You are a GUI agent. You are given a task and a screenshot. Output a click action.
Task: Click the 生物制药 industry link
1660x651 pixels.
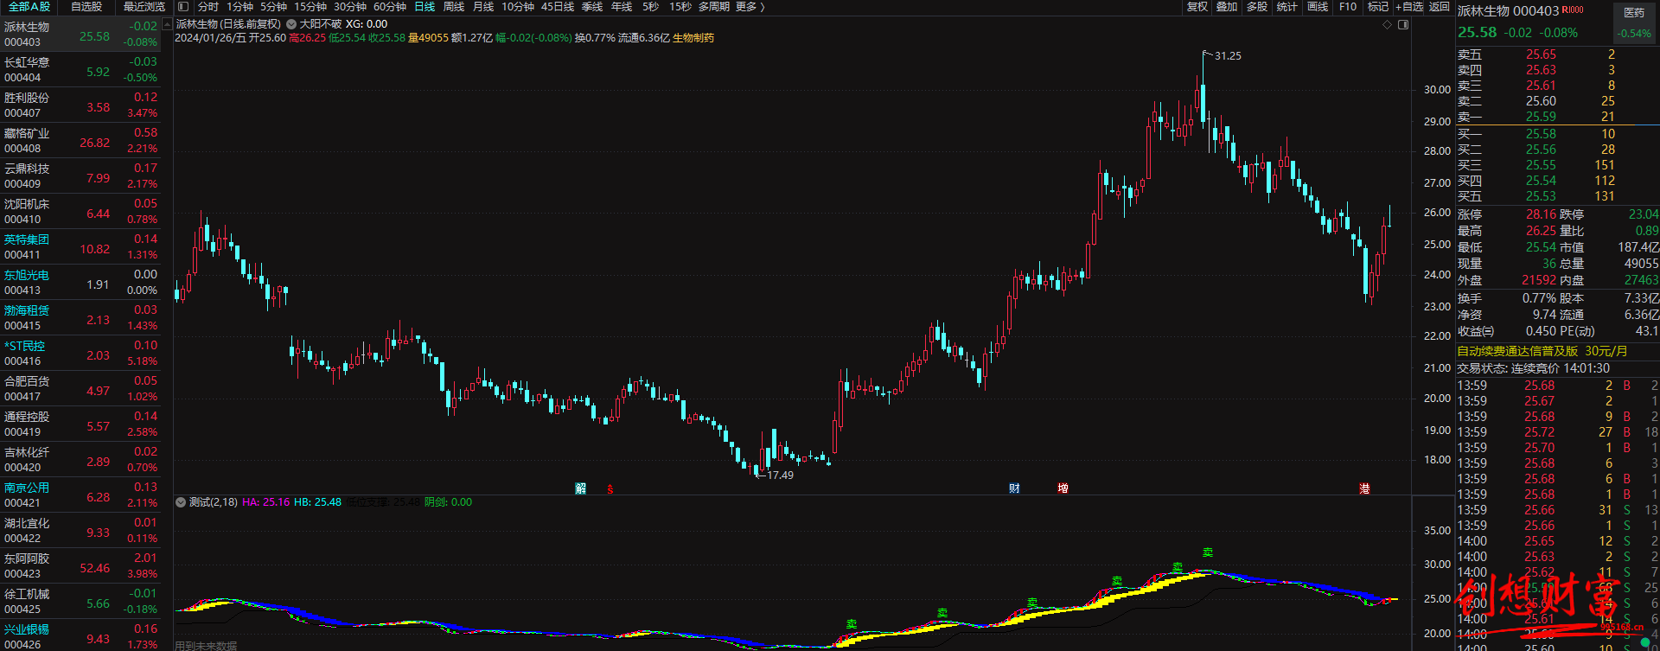point(693,38)
